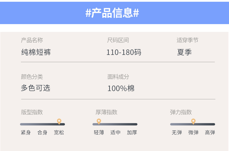229x151 pixels.
Task: Select the 紧身 fit label
Action: click(x=26, y=132)
